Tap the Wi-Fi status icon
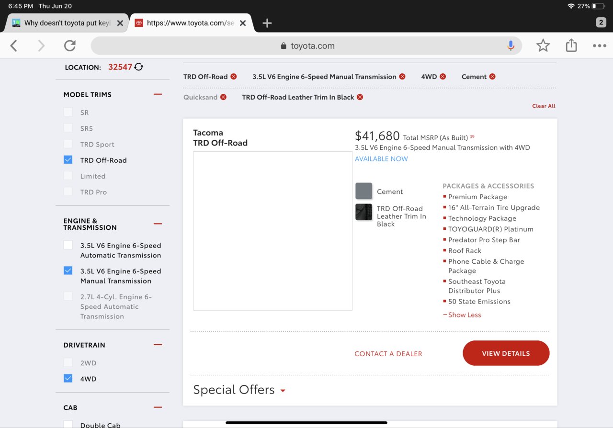The image size is (613, 428). (571, 6)
